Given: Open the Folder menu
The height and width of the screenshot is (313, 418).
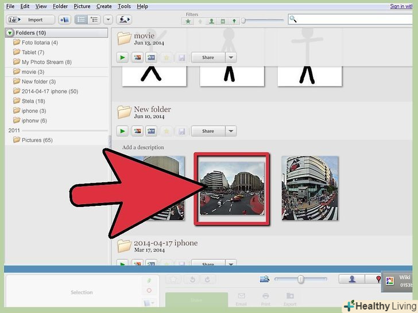Looking at the screenshot, I should pyautogui.click(x=60, y=6).
